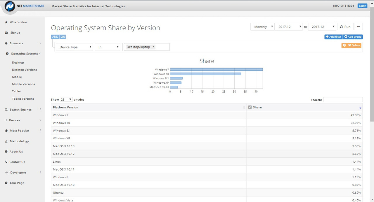Click the thumbs-up icon beside Most Popular
This screenshot has height=202, width=374.
[x=6, y=131]
